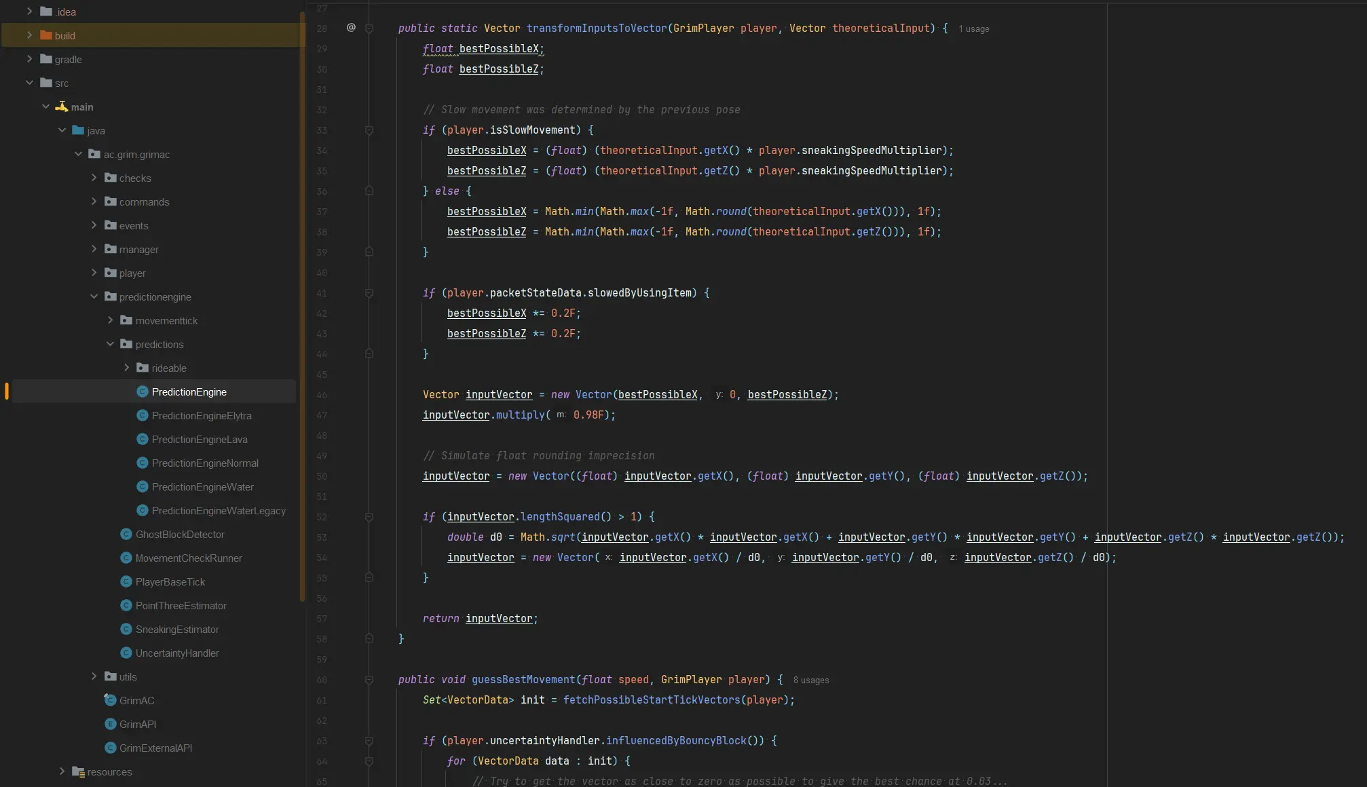Open the GrimAPI enum file
Screen dimensions: 1367x787
[138, 724]
